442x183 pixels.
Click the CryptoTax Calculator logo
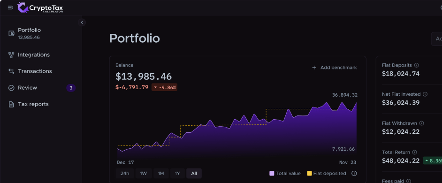click(x=40, y=8)
